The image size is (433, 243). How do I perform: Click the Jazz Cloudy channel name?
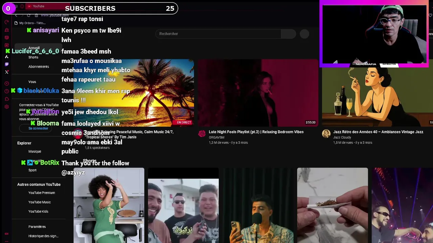coord(342,137)
